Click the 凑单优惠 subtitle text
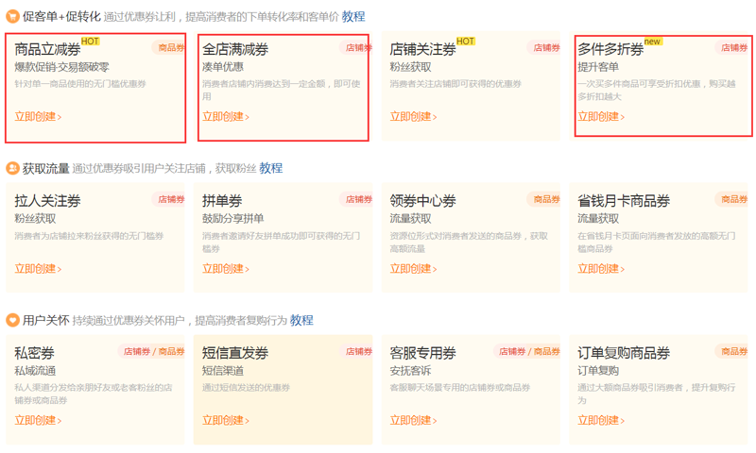 coord(223,67)
